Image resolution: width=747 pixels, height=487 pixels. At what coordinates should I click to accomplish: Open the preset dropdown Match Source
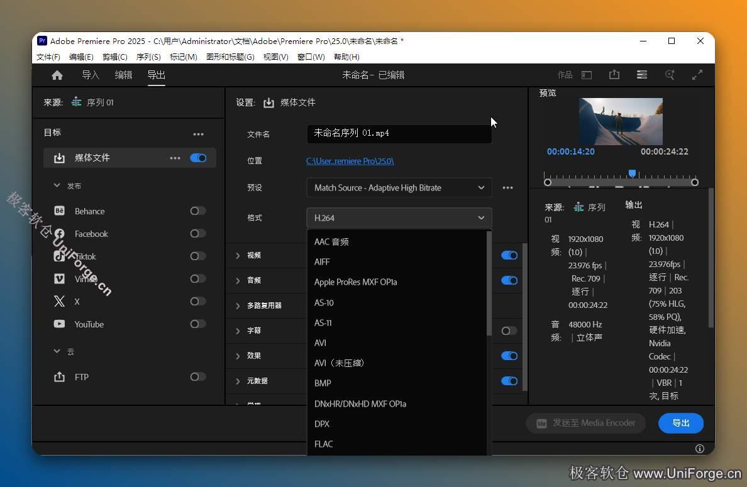[399, 187]
